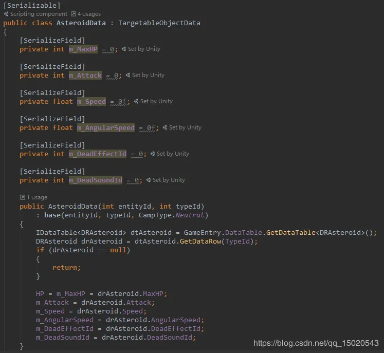
Task: Click the TypeId argument inside GetDataRow
Action: tap(237, 241)
